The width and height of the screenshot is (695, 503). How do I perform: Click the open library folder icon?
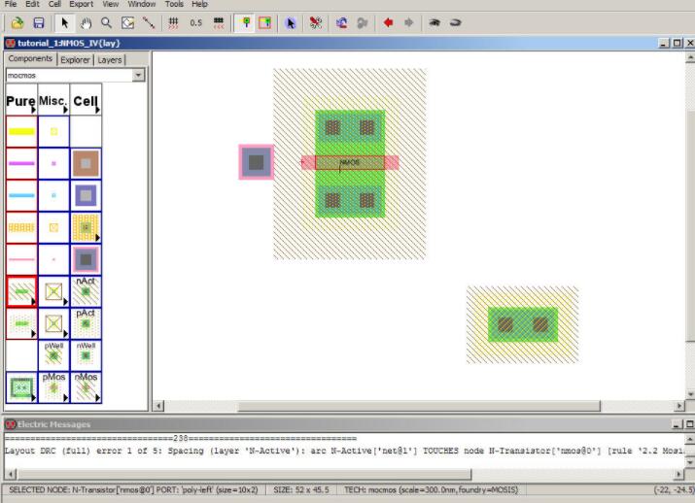click(x=17, y=22)
